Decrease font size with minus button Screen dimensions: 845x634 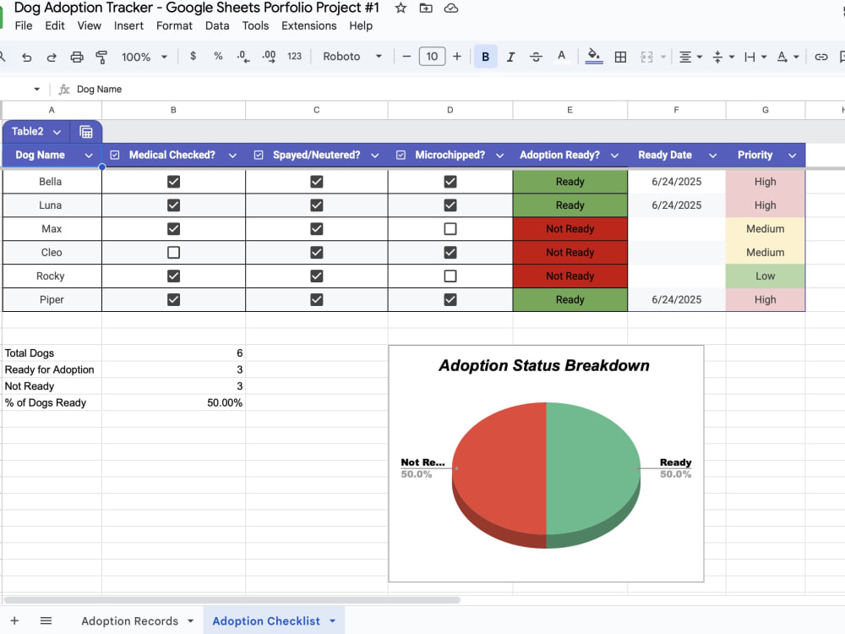click(x=407, y=57)
